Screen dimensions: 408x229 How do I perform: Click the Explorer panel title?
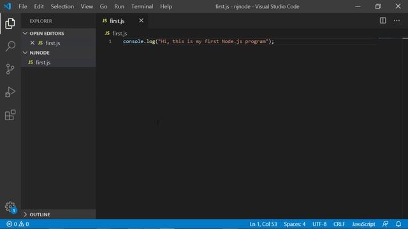pyautogui.click(x=41, y=21)
